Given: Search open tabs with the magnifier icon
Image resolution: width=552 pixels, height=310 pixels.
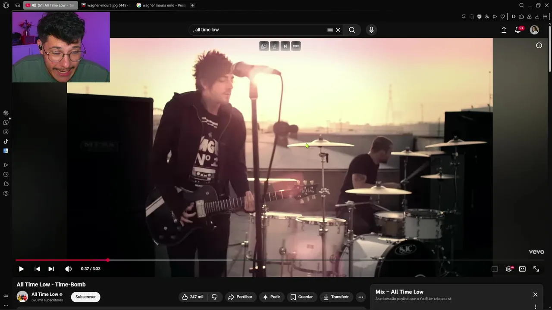Looking at the screenshot, I should coord(521,5).
